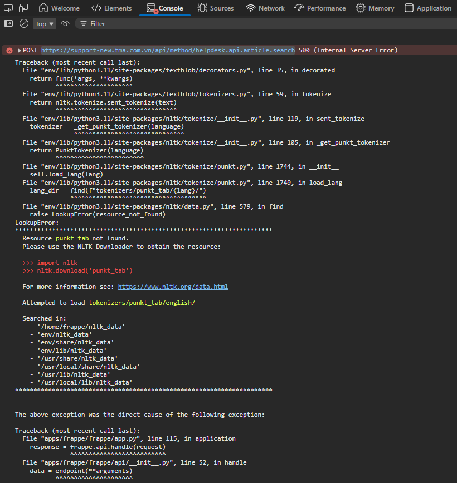Select the inspect element cursor tool

pos(7,8)
